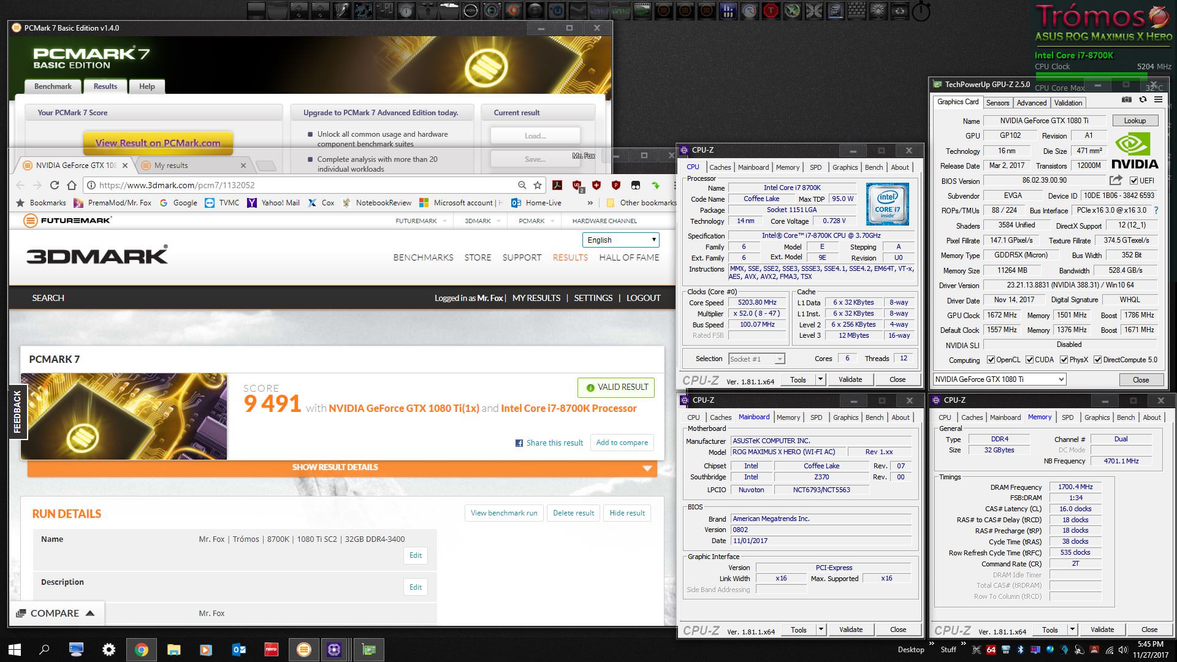Image resolution: width=1177 pixels, height=662 pixels.
Task: Open File Explorer from the taskbar
Action: 173,650
